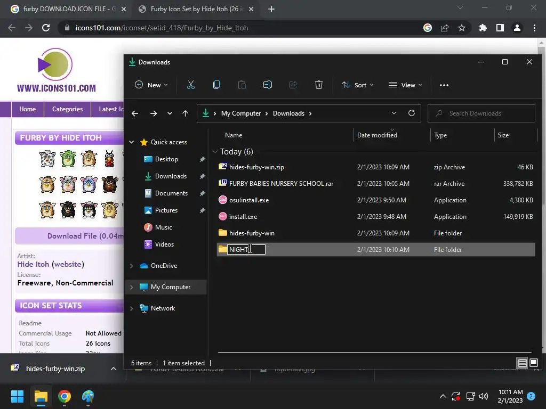
Task: Show hidden system tray icons
Action: click(443, 396)
